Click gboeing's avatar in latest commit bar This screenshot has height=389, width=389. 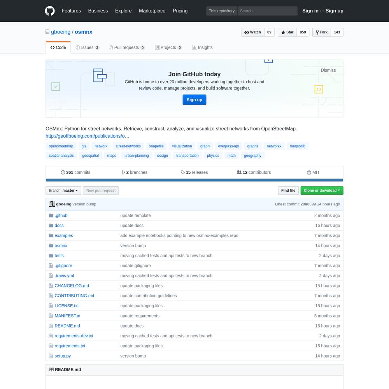point(52,204)
